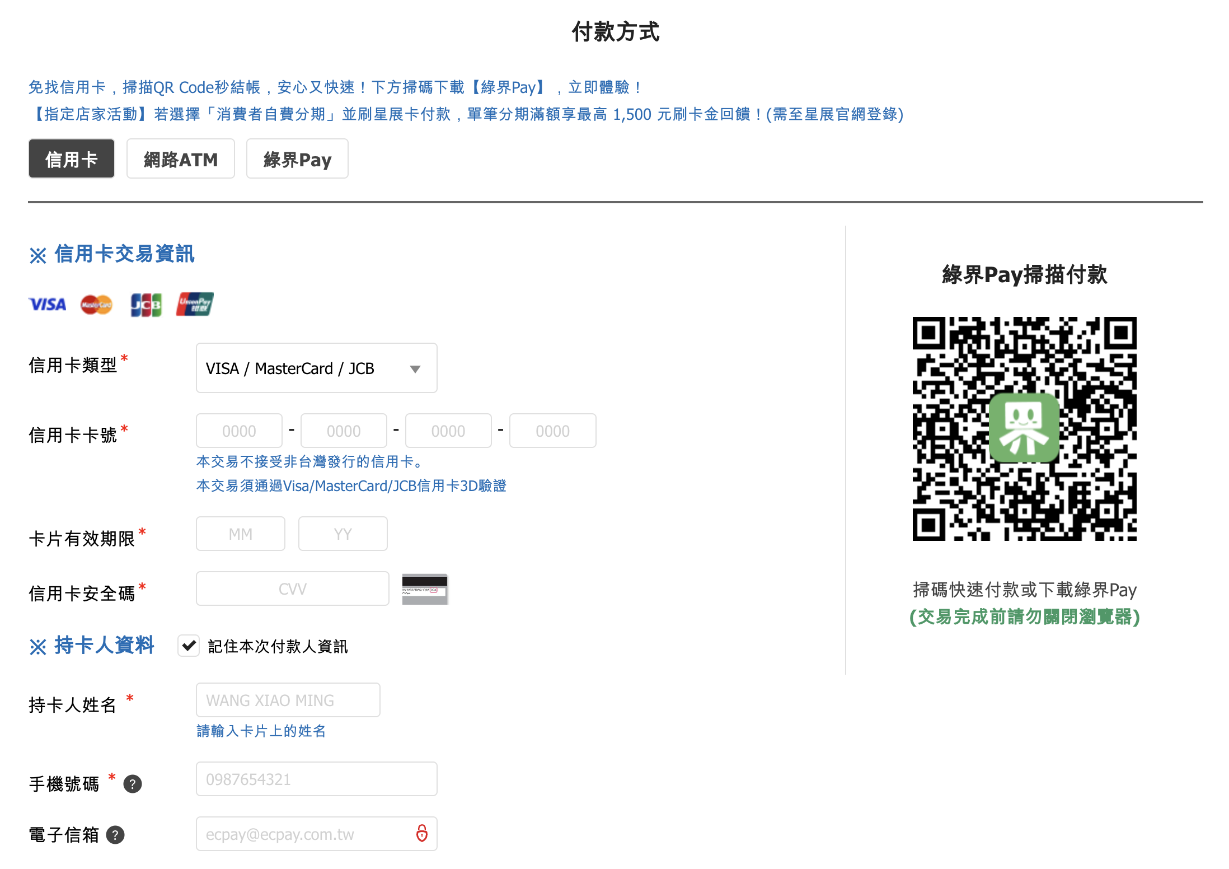Click the help icon next to 手機號碼
The image size is (1229, 869).
click(133, 784)
